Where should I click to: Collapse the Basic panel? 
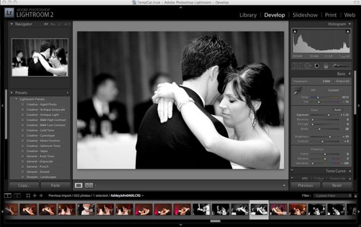coord(350,74)
